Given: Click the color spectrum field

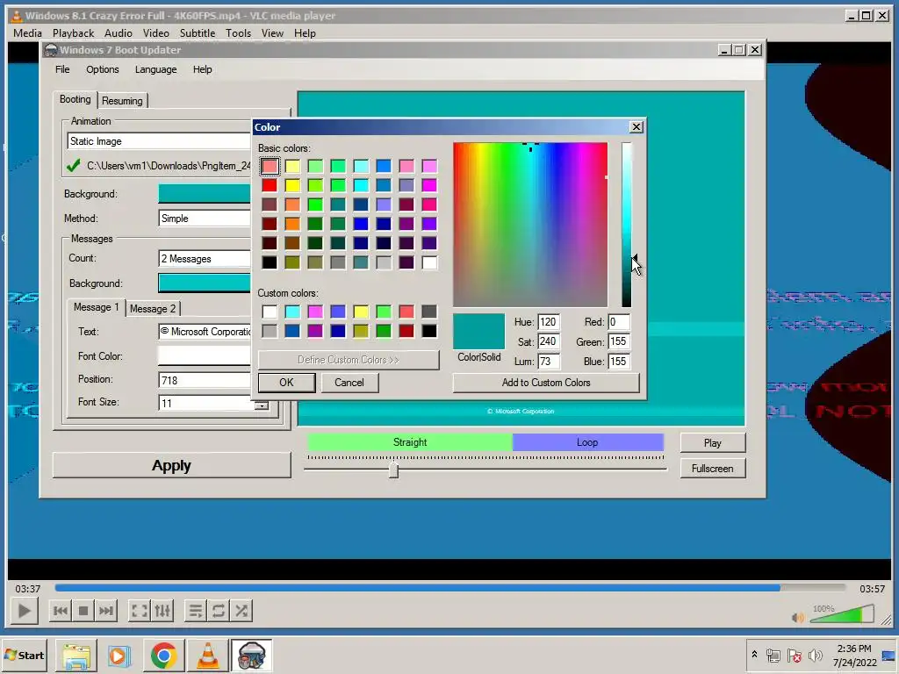Looking at the screenshot, I should pyautogui.click(x=530, y=225).
